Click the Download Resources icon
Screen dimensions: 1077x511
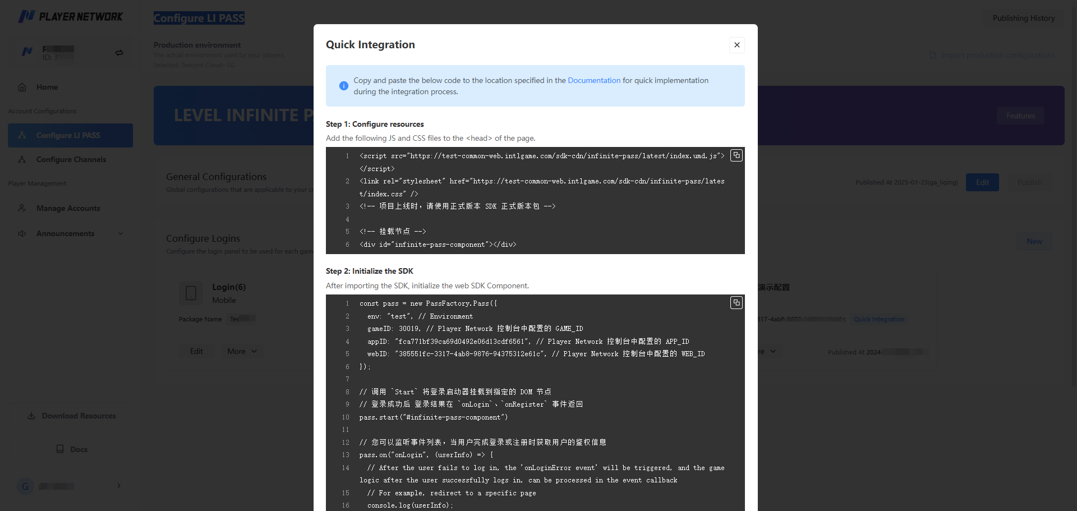(31, 415)
